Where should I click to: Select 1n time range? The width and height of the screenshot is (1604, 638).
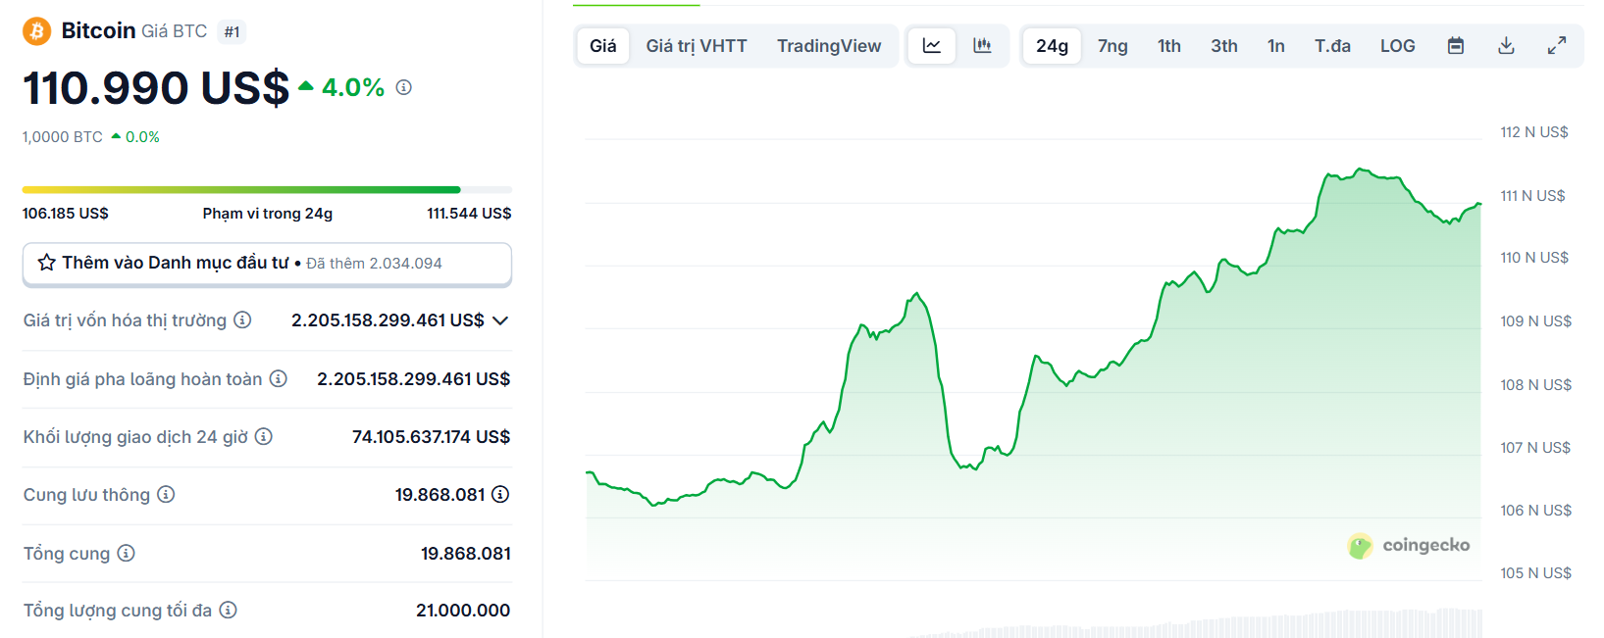click(x=1276, y=46)
